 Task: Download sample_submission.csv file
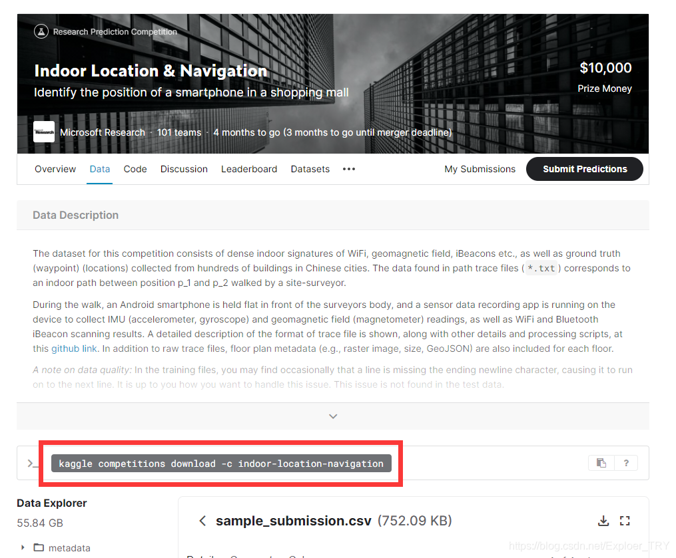(x=603, y=521)
